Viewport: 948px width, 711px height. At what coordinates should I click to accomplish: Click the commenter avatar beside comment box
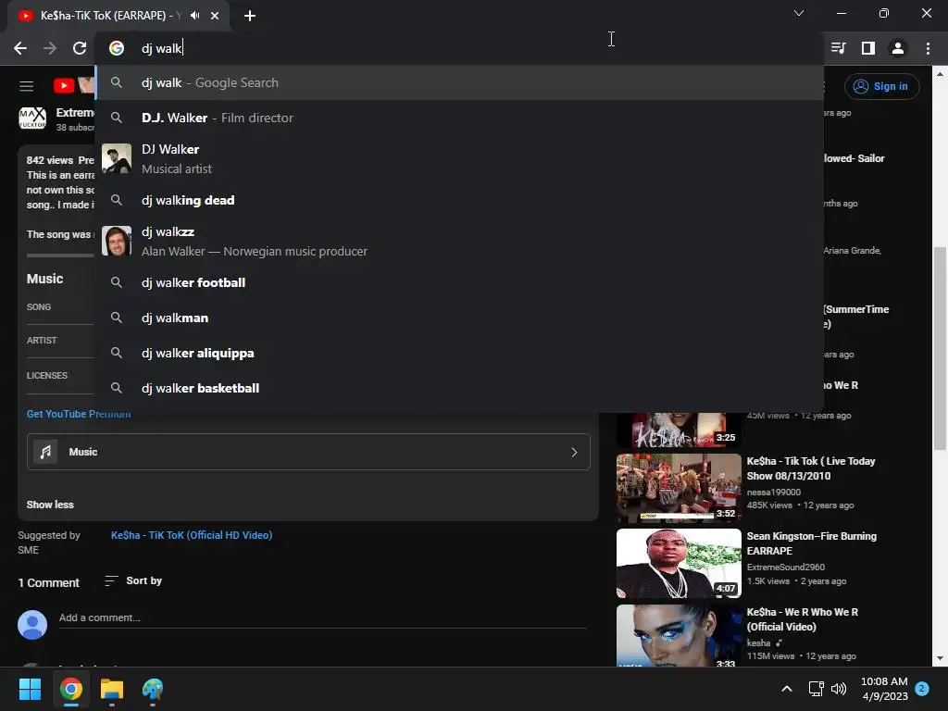(32, 625)
